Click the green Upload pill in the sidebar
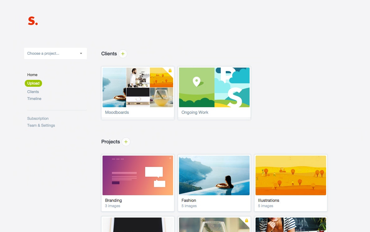The height and width of the screenshot is (232, 370). pos(33,83)
